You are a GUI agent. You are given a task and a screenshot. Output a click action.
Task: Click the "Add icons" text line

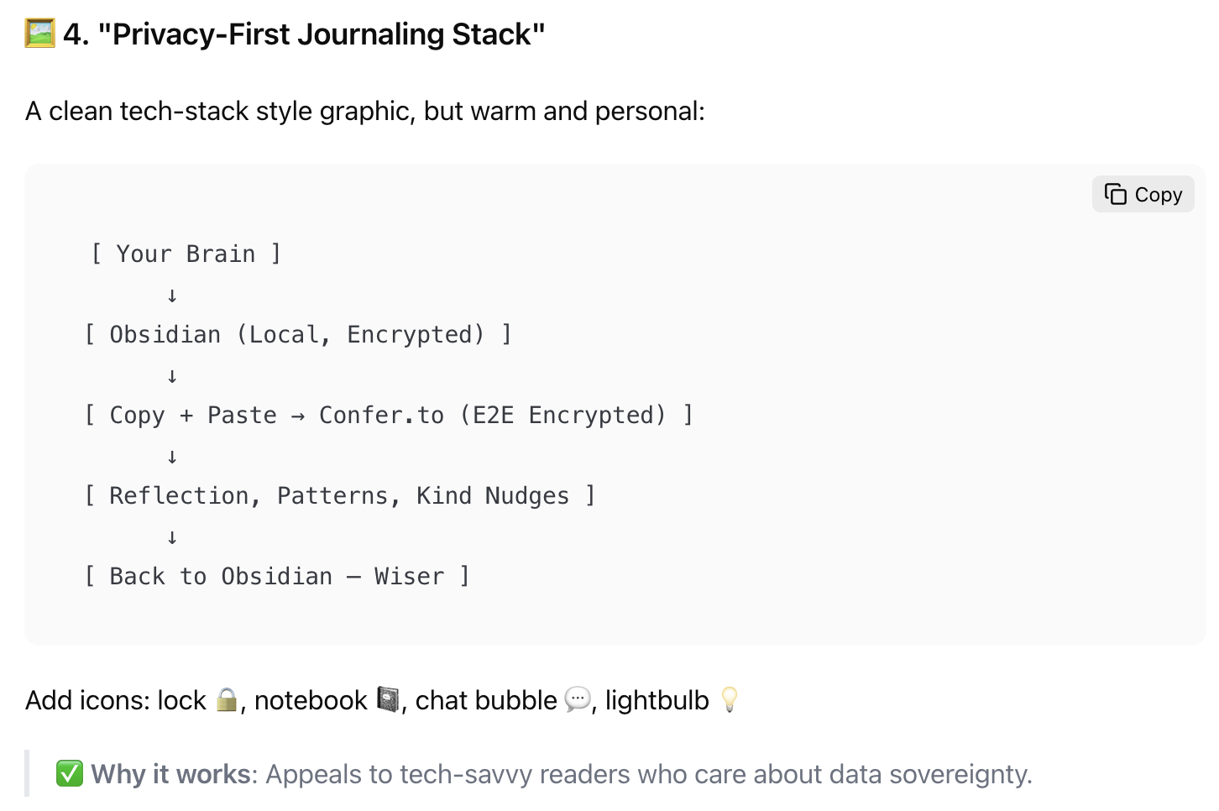click(x=116, y=700)
